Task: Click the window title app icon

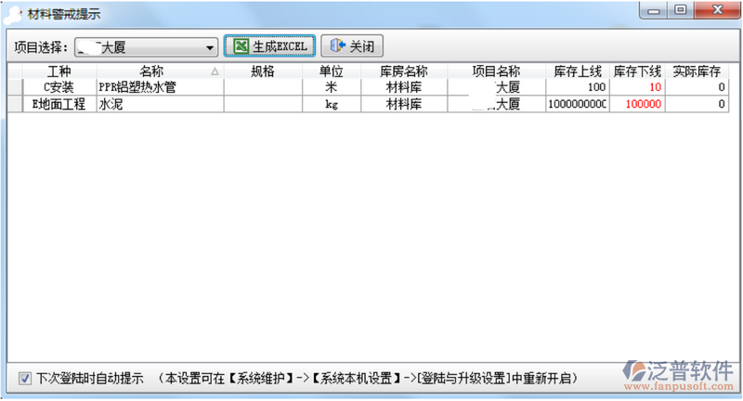Action: 13,15
